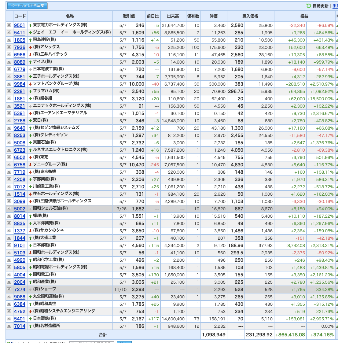Screen dimensions: 338x343
Task: Click +15,500.00% gain for 熊谷組
Action: (321, 99)
